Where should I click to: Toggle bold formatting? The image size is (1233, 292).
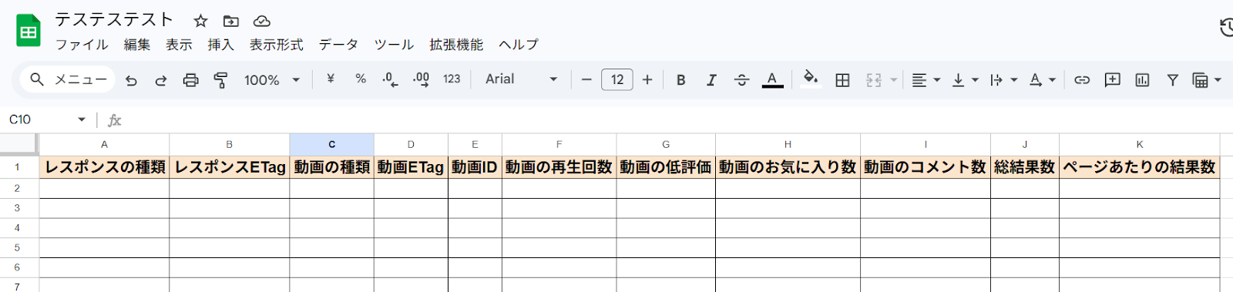pos(680,80)
